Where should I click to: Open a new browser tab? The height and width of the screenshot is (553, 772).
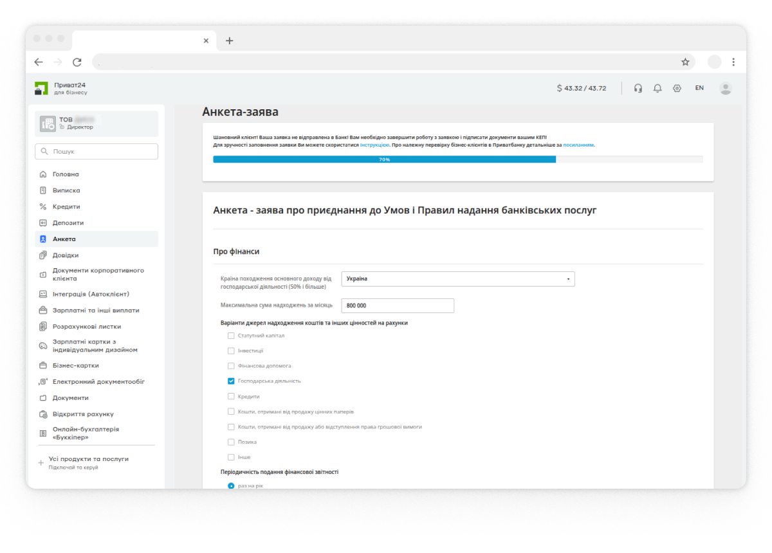point(229,41)
